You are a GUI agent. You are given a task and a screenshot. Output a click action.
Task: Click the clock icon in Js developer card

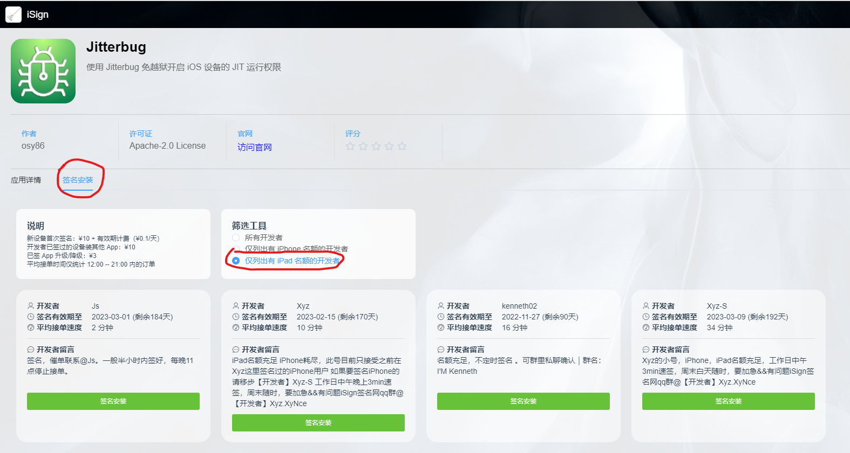click(31, 317)
